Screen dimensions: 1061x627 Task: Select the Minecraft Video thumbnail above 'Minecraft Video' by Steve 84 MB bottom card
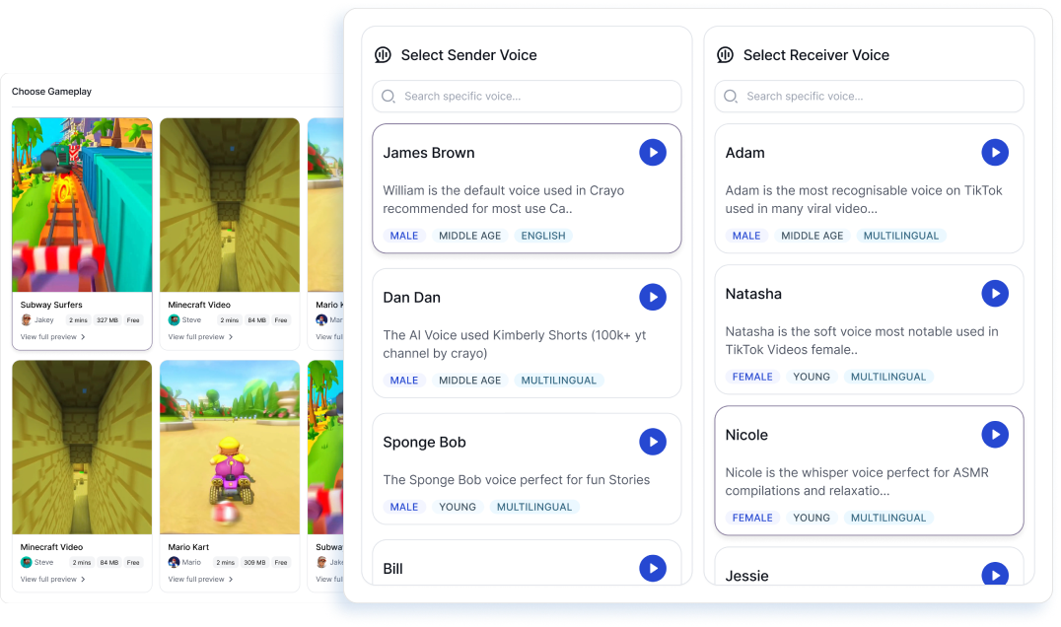coord(82,448)
